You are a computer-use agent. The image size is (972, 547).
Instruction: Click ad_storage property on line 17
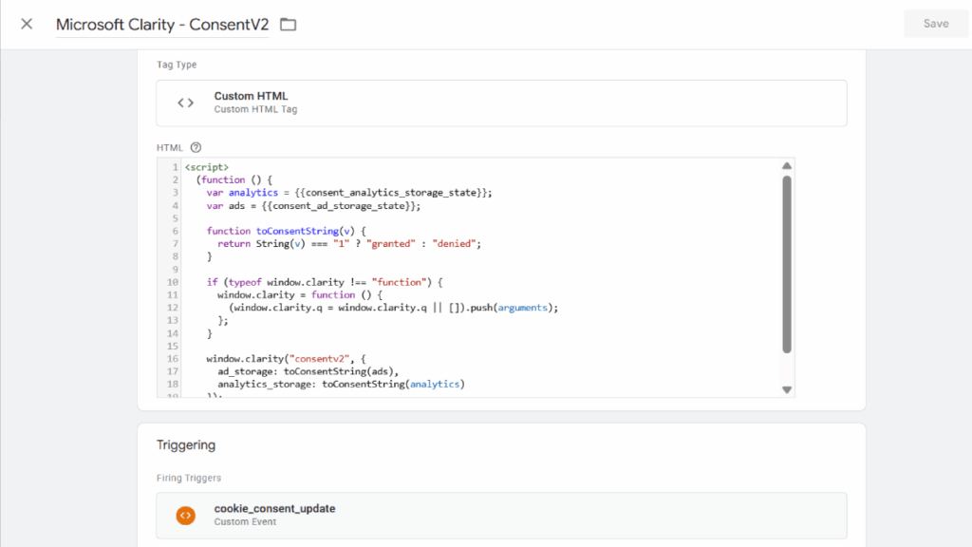248,371
